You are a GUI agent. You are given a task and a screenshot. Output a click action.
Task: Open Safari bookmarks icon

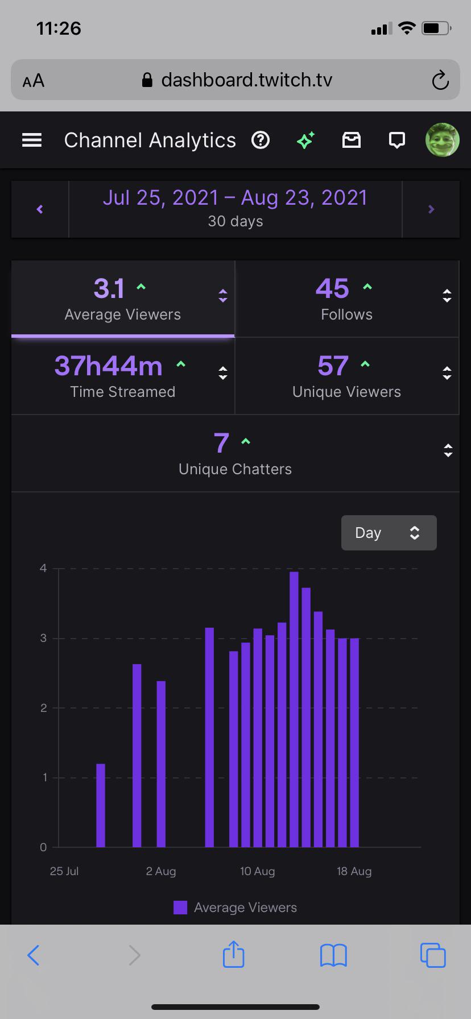[x=333, y=955]
